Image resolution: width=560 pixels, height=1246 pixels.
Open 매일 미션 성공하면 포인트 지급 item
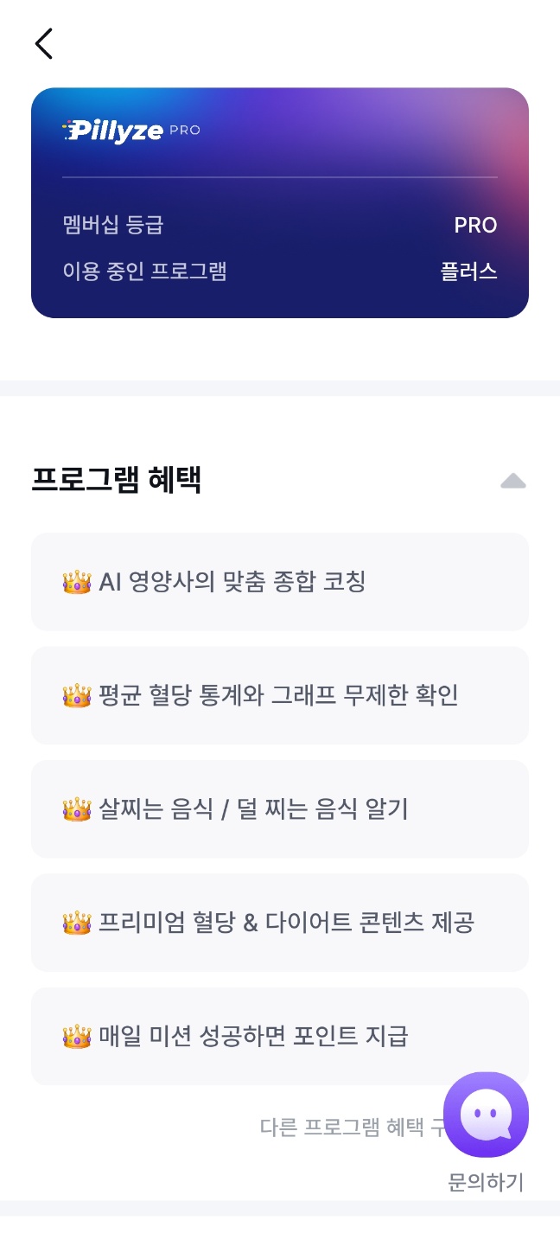280,1036
